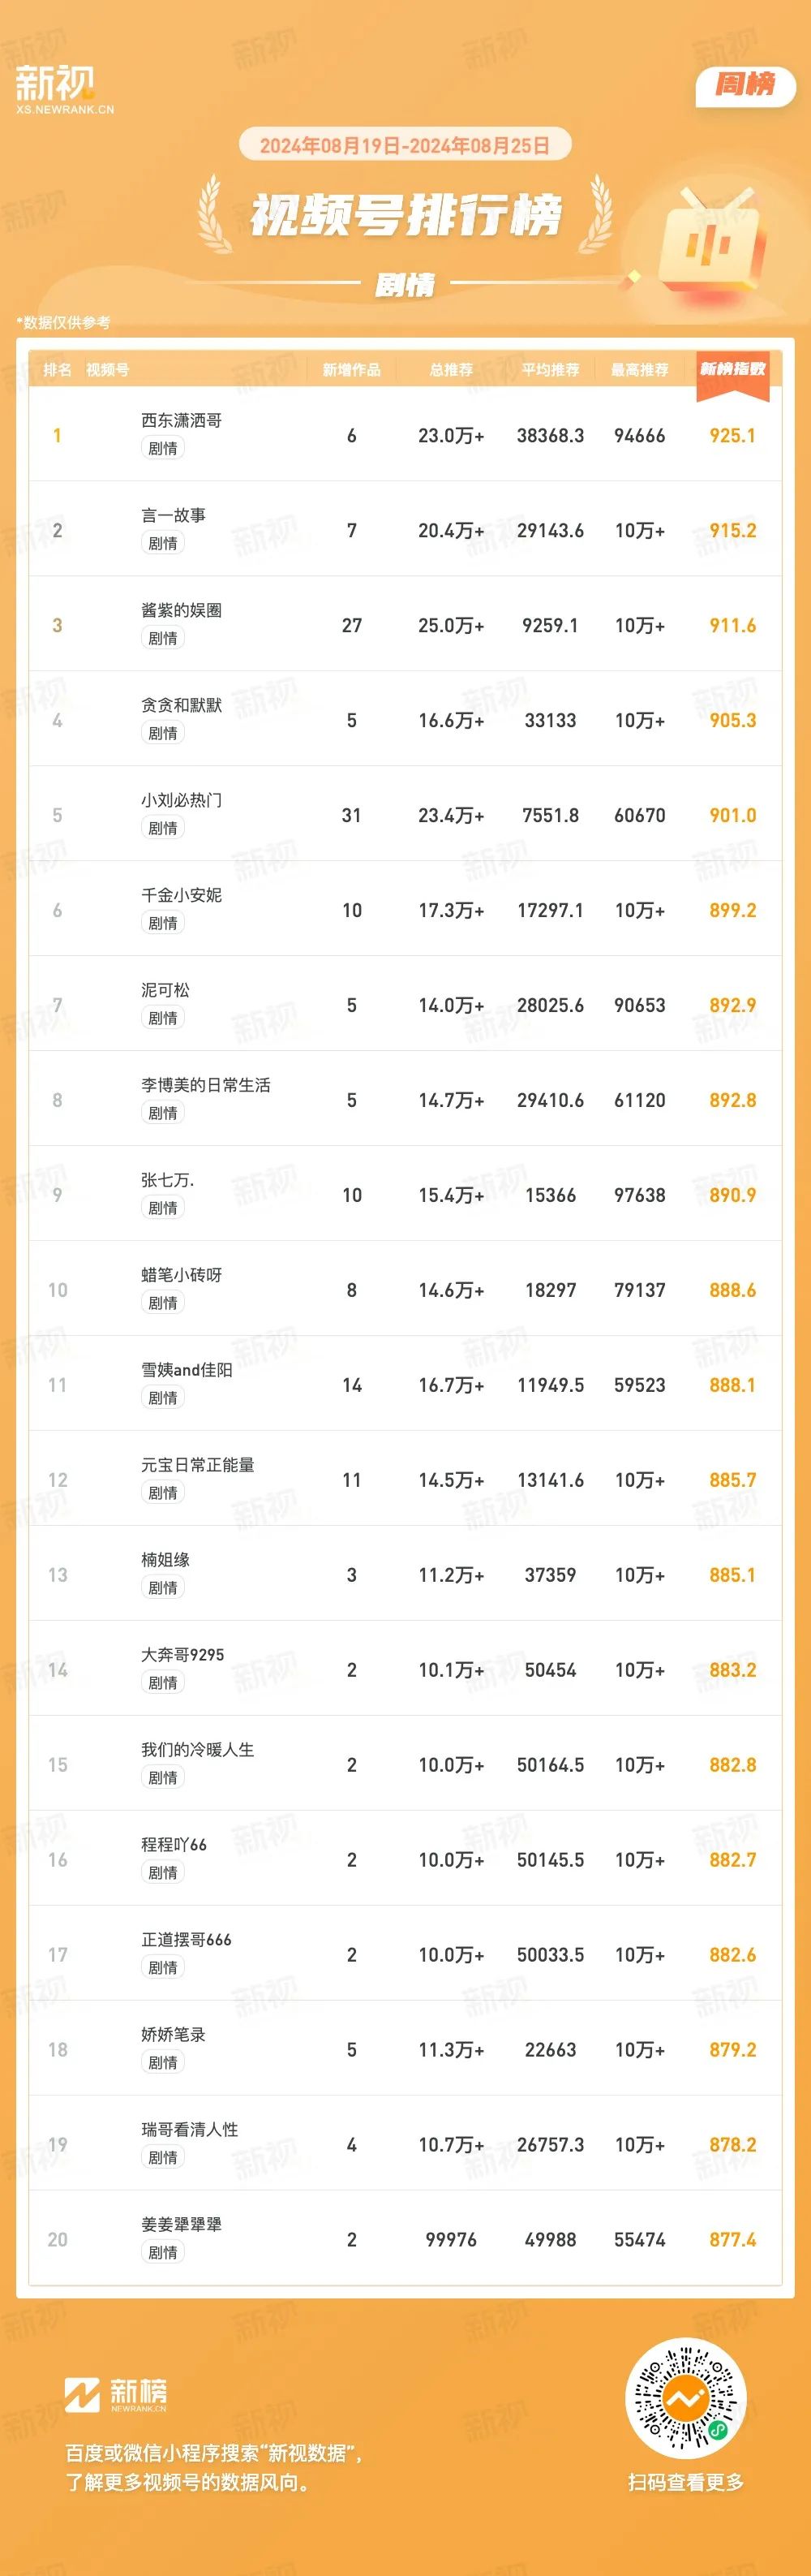The image size is (811, 2576).
Task: Click the 剧情 tag under 酱紫的娱圈
Action: 163,638
